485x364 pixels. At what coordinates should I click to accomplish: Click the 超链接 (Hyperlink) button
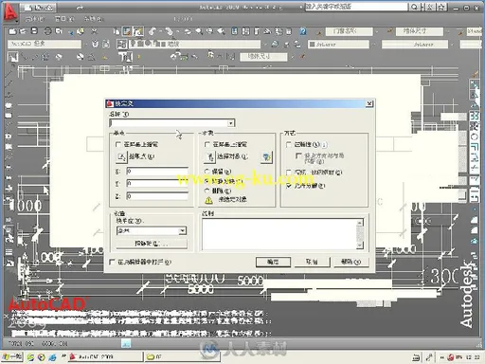[x=152, y=244]
